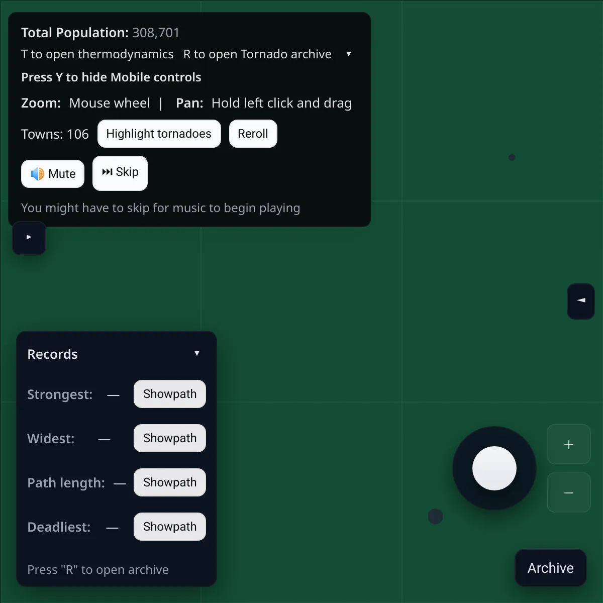Show path of Strongest tornado
603x603 pixels.
(x=169, y=394)
